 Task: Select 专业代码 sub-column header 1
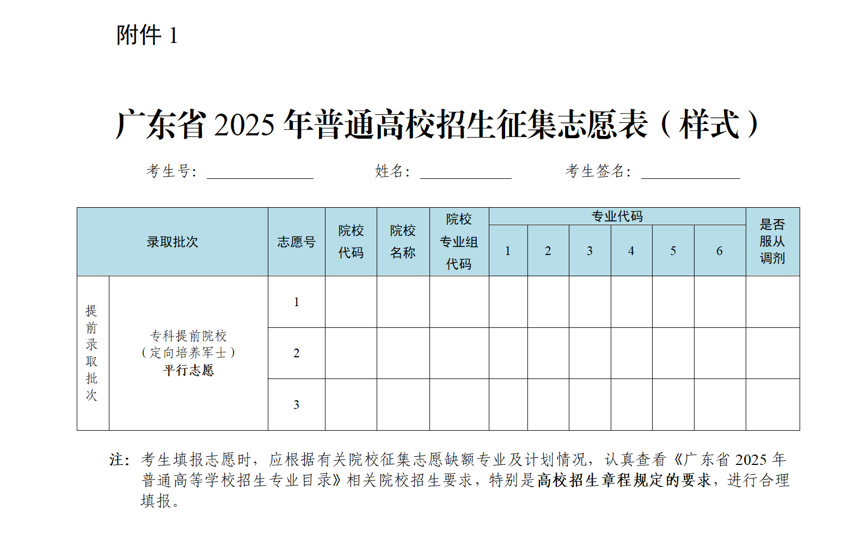coord(508,251)
